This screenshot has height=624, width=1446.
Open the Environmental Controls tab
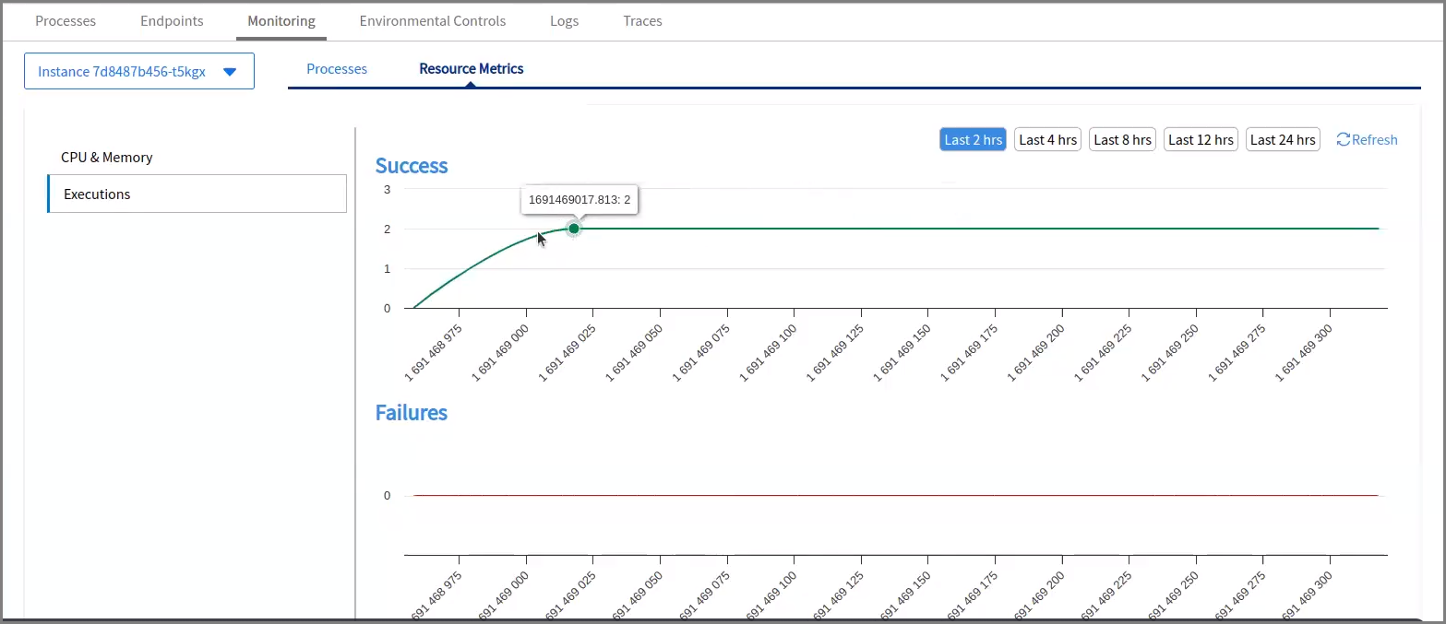coord(433,20)
